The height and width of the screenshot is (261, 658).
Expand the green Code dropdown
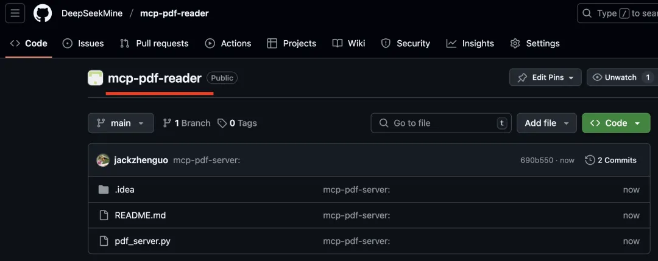tap(616, 123)
